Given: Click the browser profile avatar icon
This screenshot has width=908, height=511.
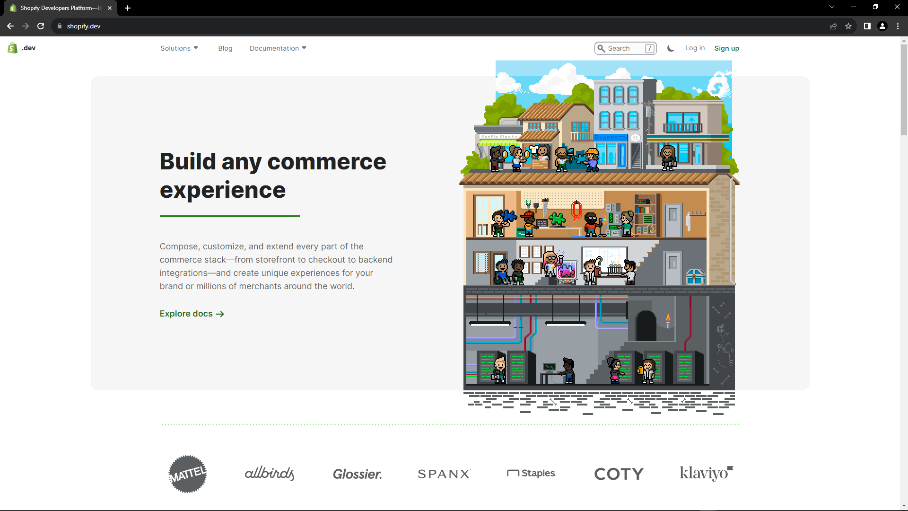Looking at the screenshot, I should point(882,26).
